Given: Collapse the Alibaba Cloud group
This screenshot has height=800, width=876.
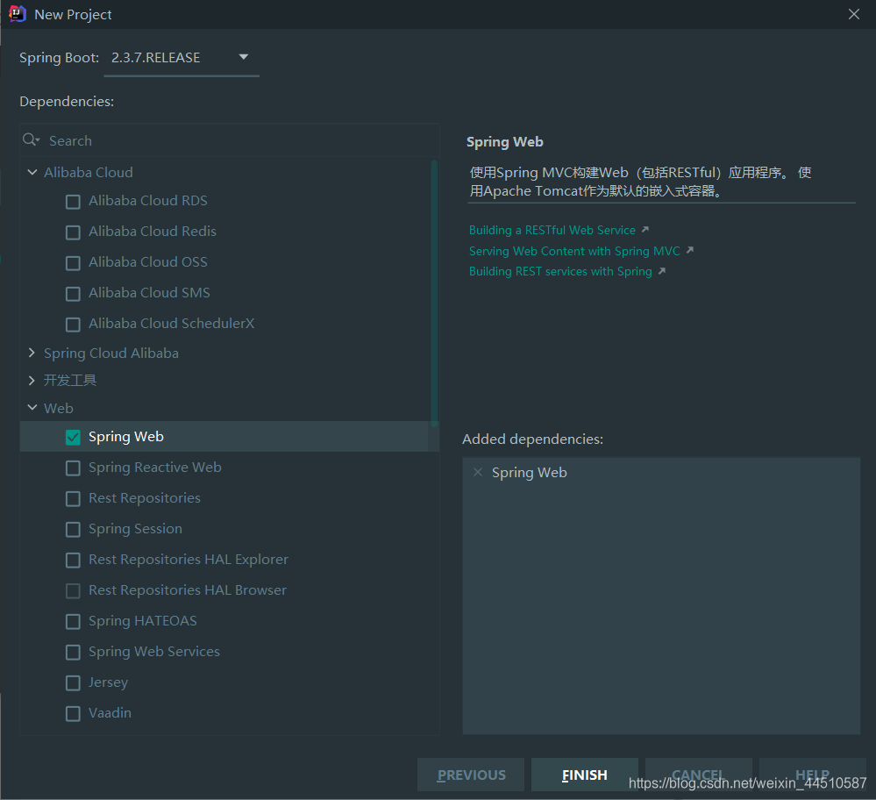Looking at the screenshot, I should [x=32, y=172].
